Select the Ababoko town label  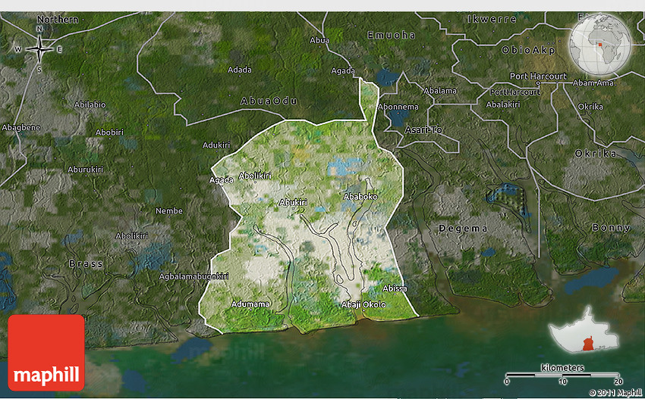(x=360, y=196)
